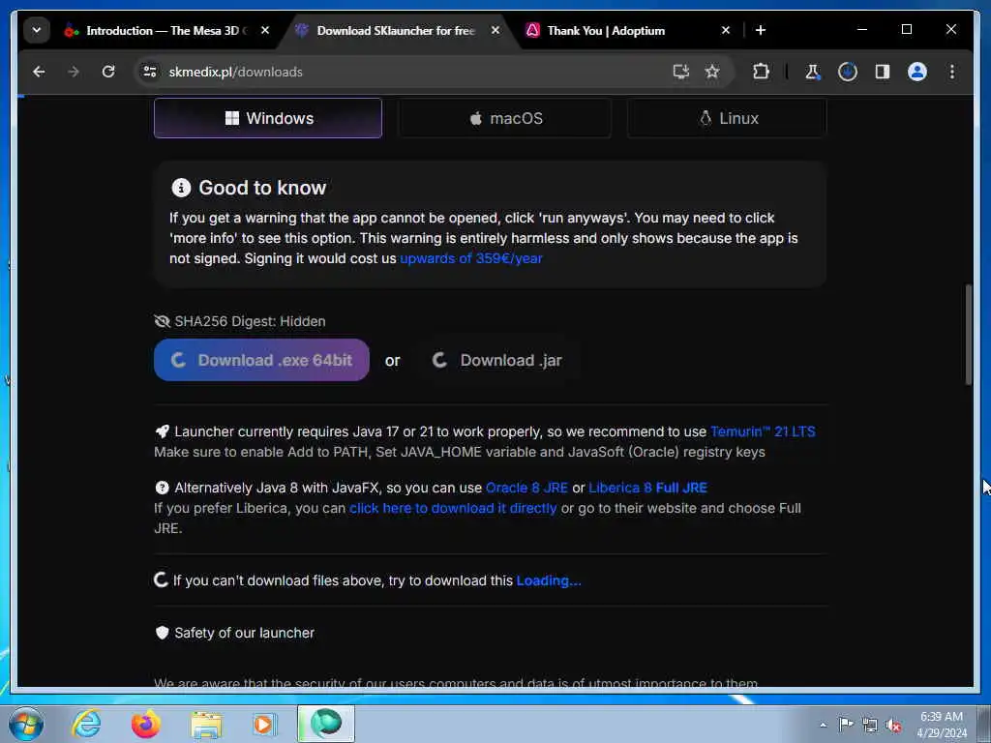
Task: Click Download .exe 64bit button
Action: 261,360
